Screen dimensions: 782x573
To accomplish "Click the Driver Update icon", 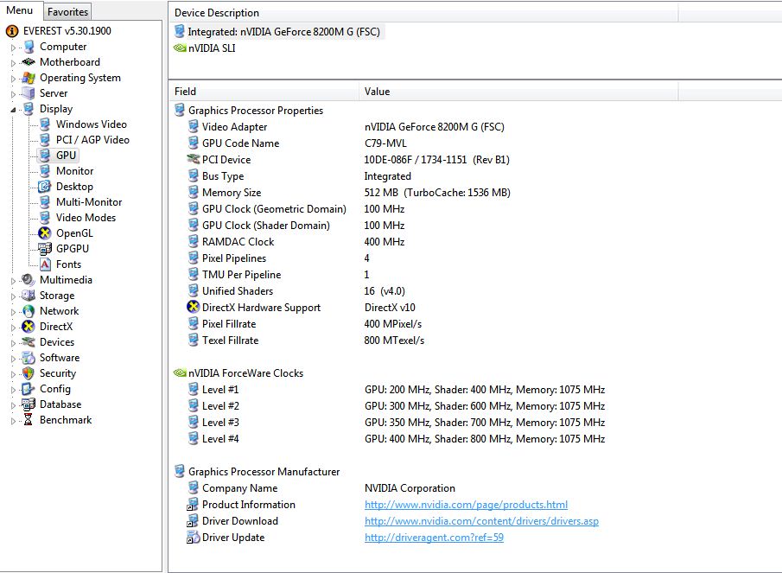I will click(x=193, y=538).
